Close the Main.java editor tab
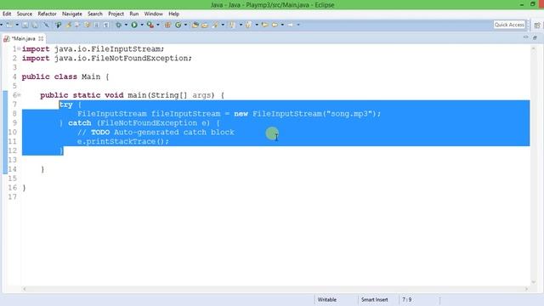Image resolution: width=544 pixels, height=306 pixels. click(41, 38)
